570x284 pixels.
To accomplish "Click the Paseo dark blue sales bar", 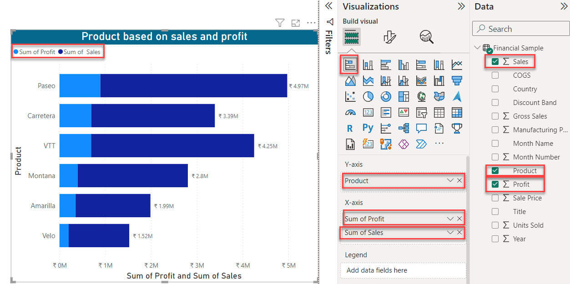I will click(194, 85).
